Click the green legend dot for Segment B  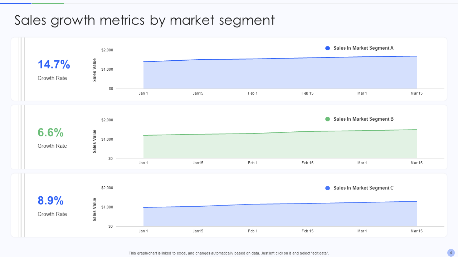coord(327,119)
